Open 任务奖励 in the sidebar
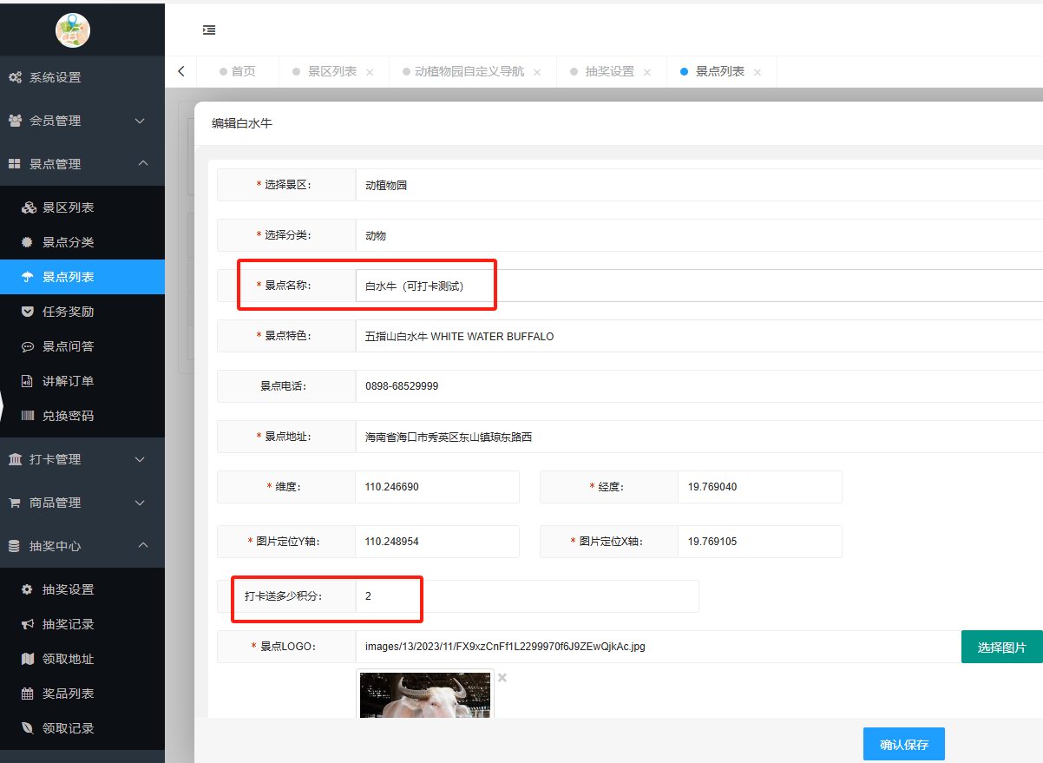Screen dimensions: 1043x763 82,312
